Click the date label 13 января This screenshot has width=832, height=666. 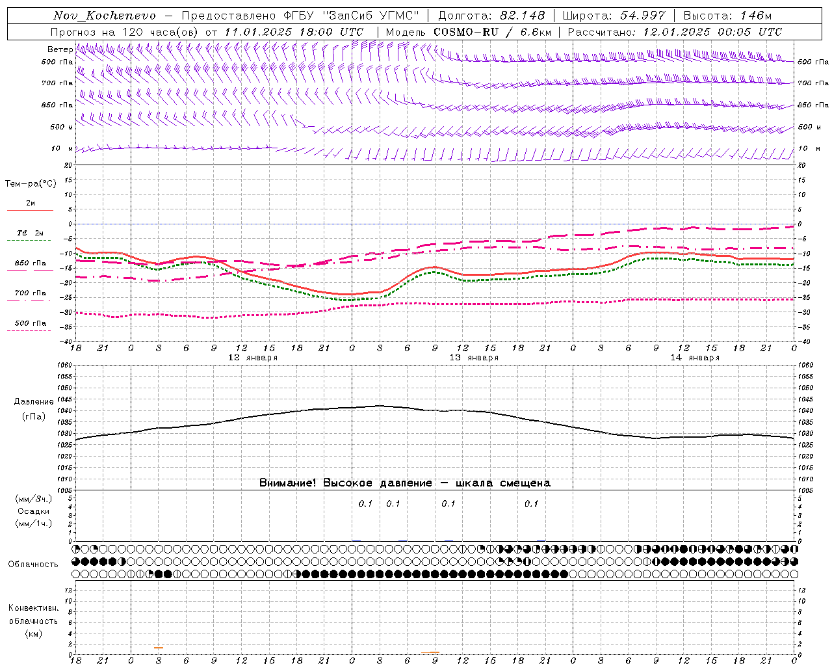coord(474,358)
